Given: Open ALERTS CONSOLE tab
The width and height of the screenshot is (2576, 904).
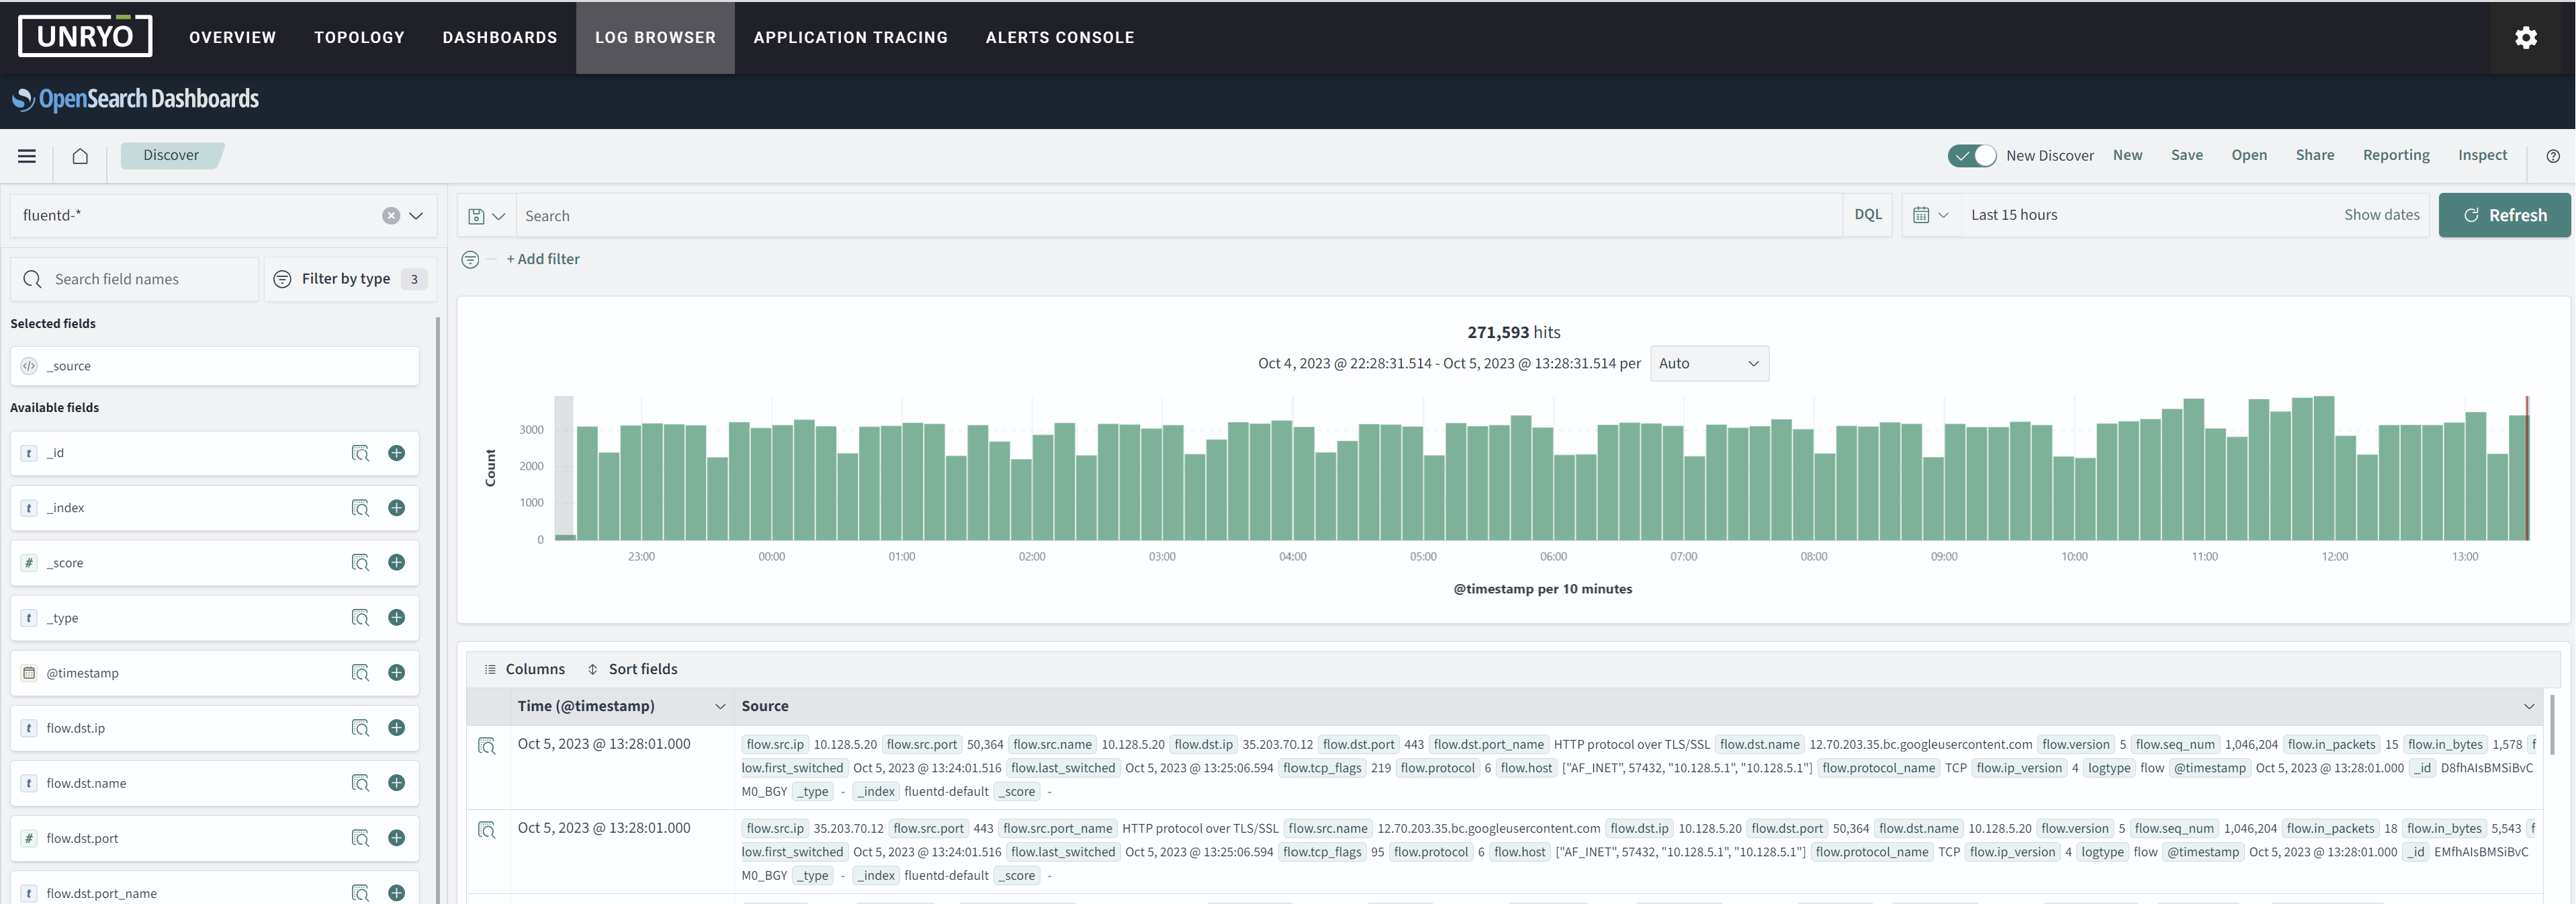Looking at the screenshot, I should (x=1060, y=38).
